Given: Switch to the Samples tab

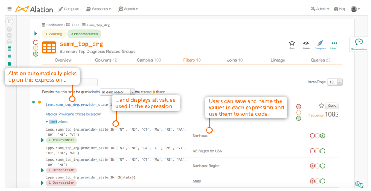Looking at the screenshot, I should pyautogui.click(x=149, y=60).
